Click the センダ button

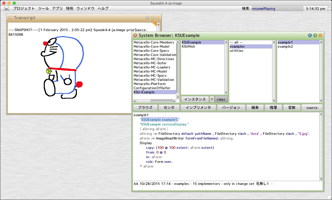tap(169, 108)
